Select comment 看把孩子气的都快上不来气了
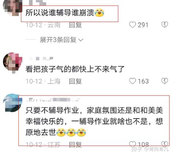 pyautogui.click(x=75, y=69)
